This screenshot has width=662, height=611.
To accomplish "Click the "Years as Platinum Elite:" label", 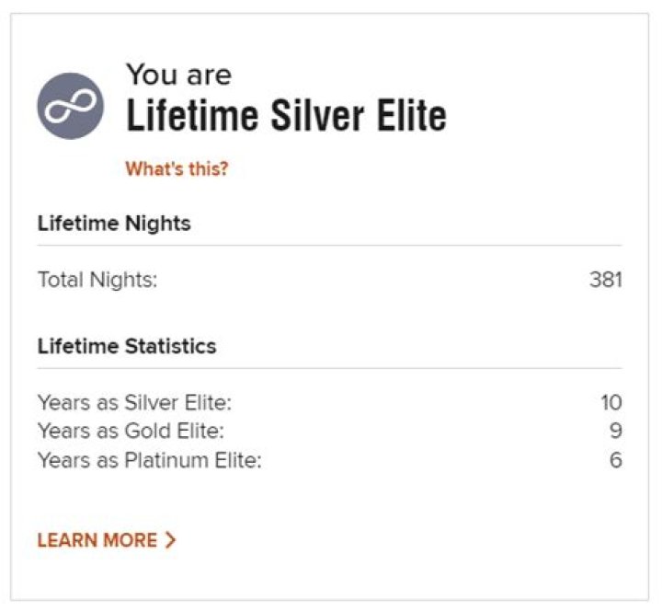I will coord(149,460).
